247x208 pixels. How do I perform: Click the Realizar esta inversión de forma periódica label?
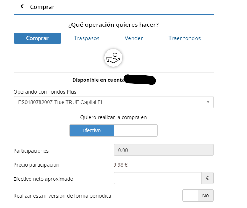tap(62, 196)
